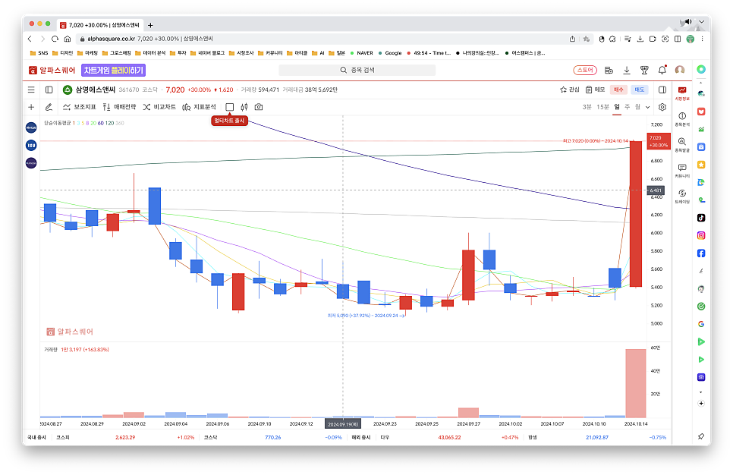733x475 pixels.
Task: Open 종목발굴 stock discovery sidebar tab
Action: pyautogui.click(x=682, y=145)
